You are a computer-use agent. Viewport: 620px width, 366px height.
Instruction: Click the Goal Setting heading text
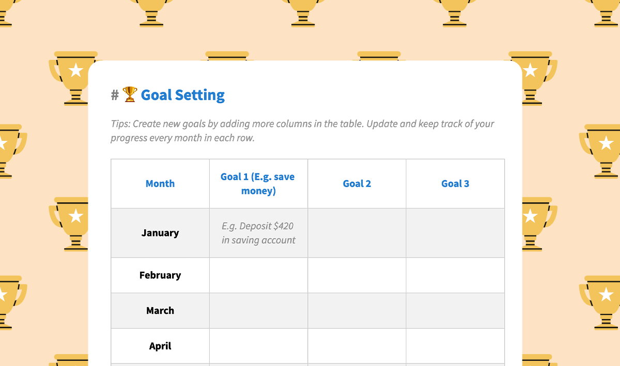pos(183,95)
